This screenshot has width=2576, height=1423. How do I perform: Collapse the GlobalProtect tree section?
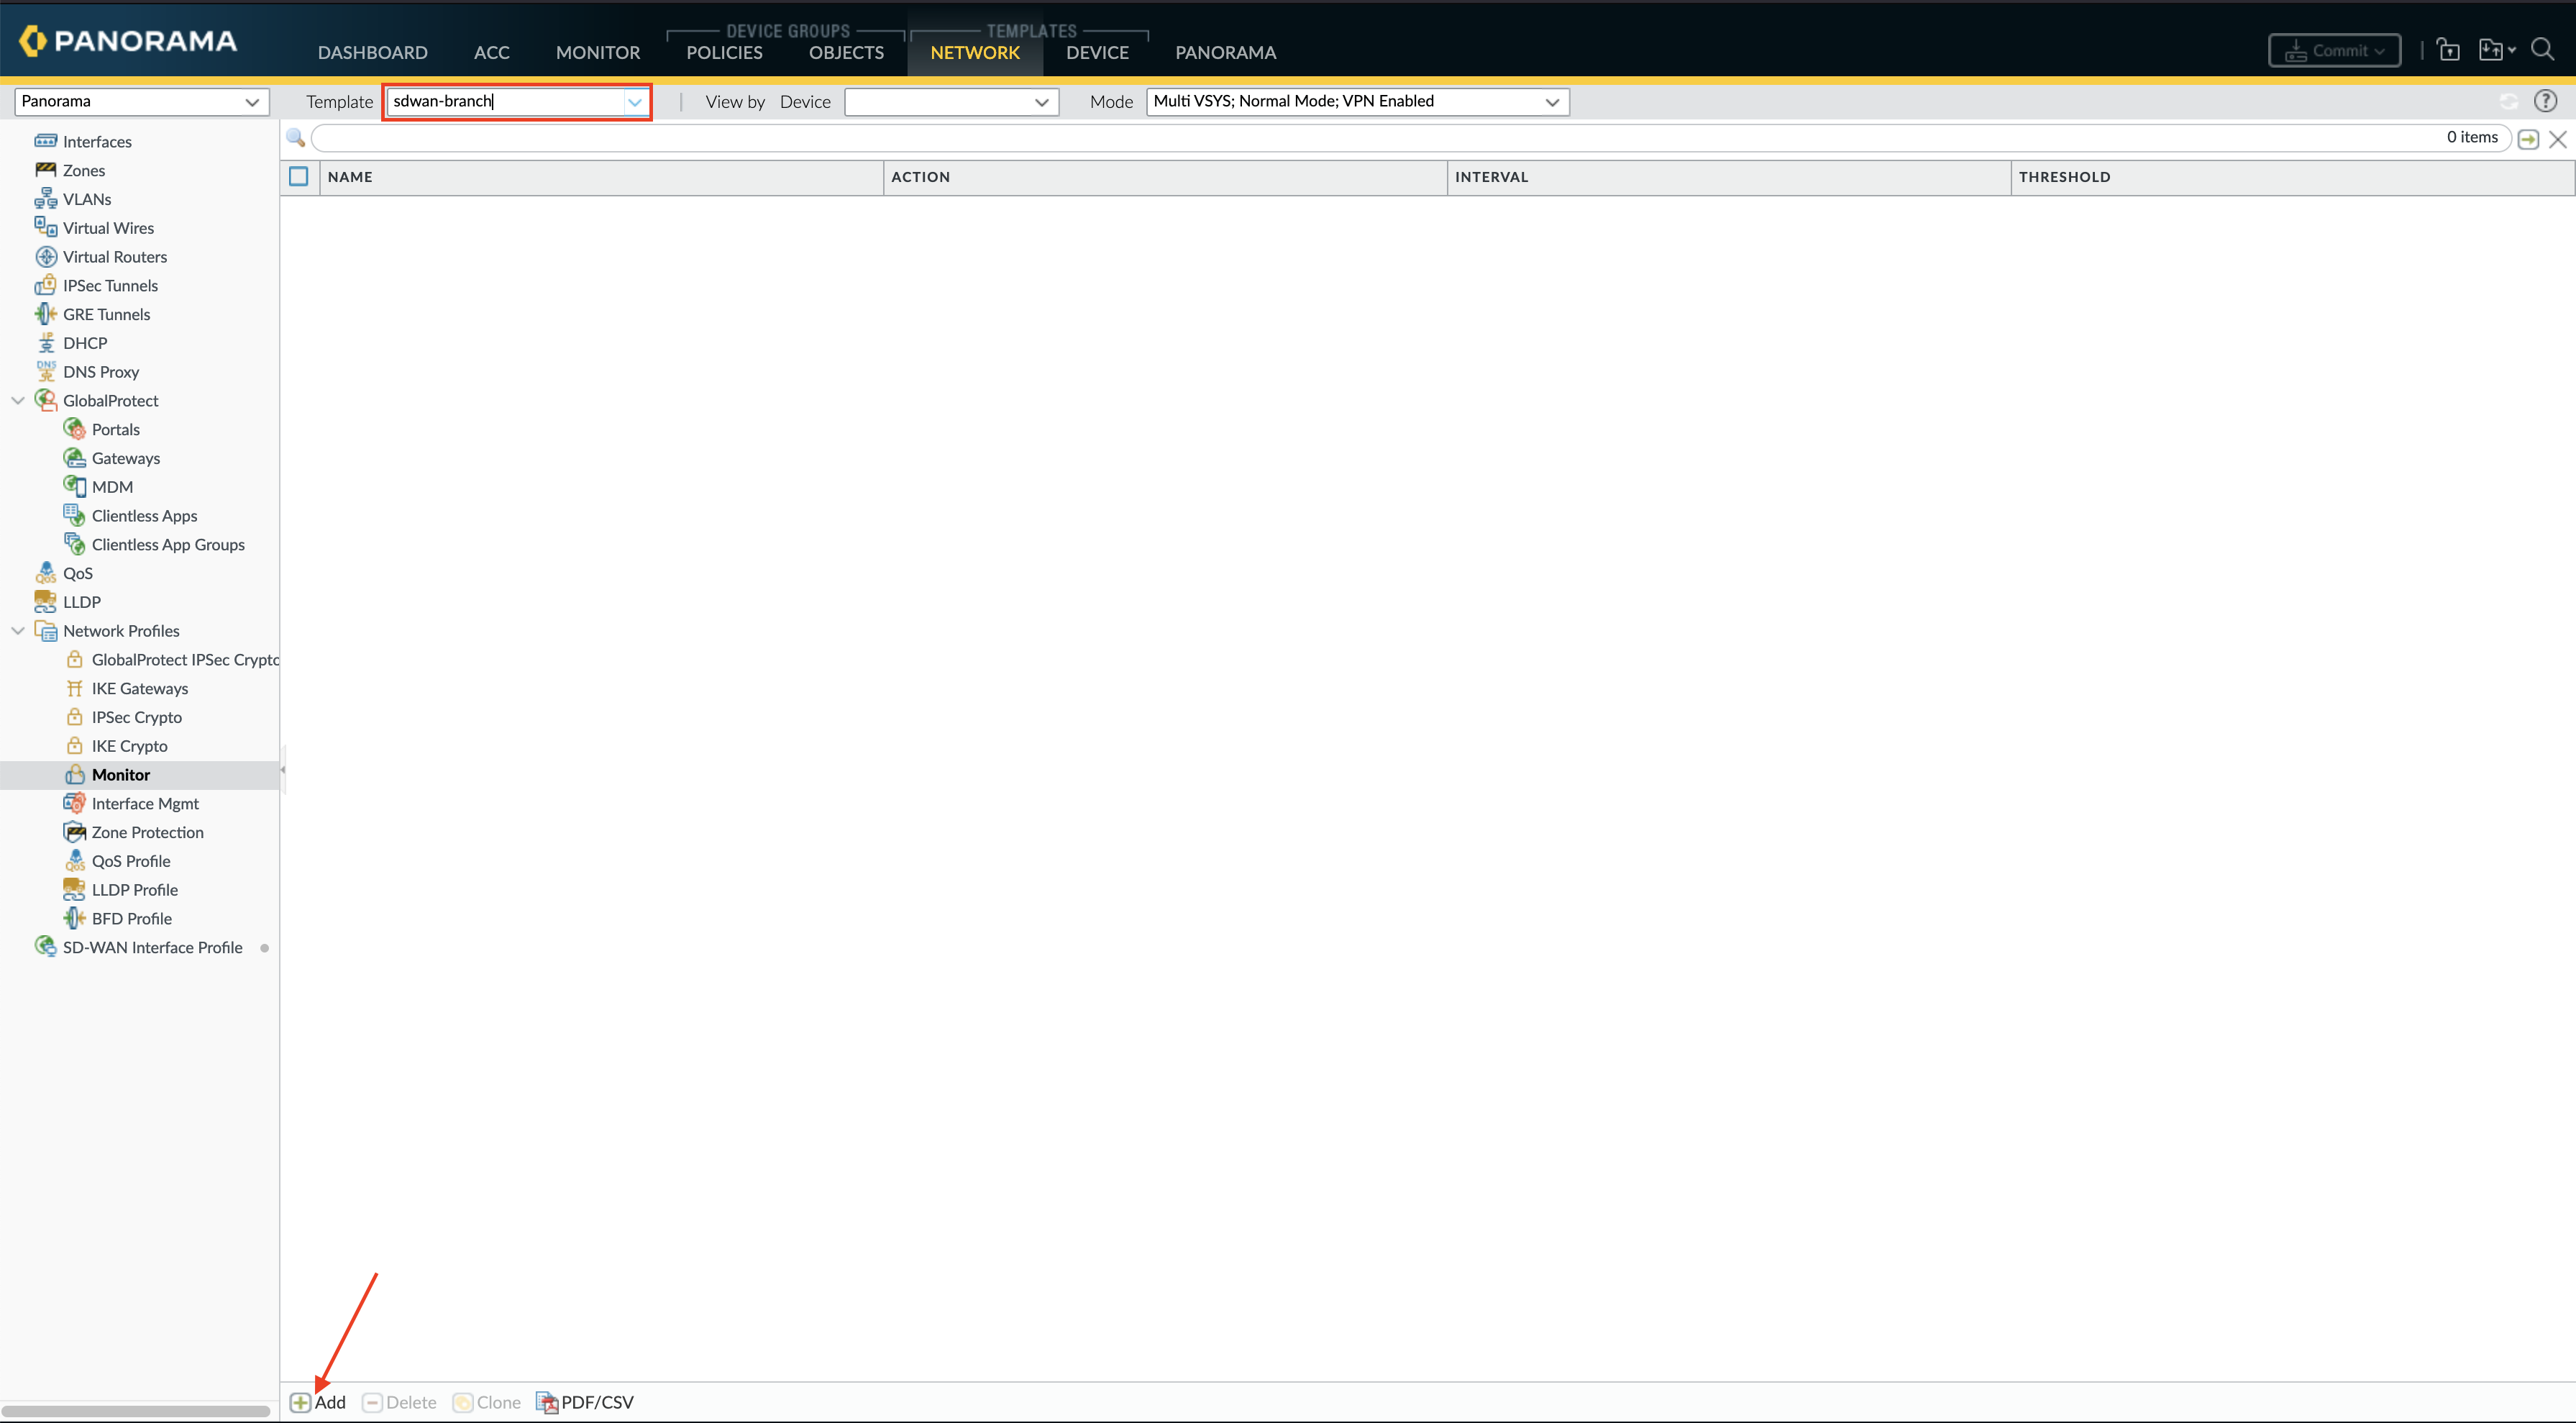point(18,399)
